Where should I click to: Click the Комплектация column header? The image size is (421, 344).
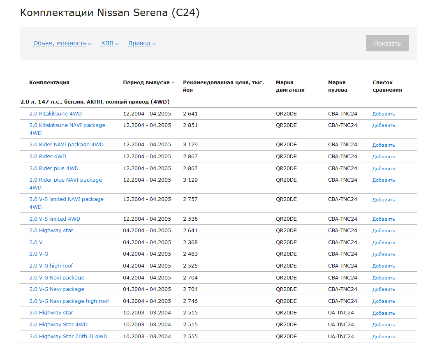coord(49,82)
